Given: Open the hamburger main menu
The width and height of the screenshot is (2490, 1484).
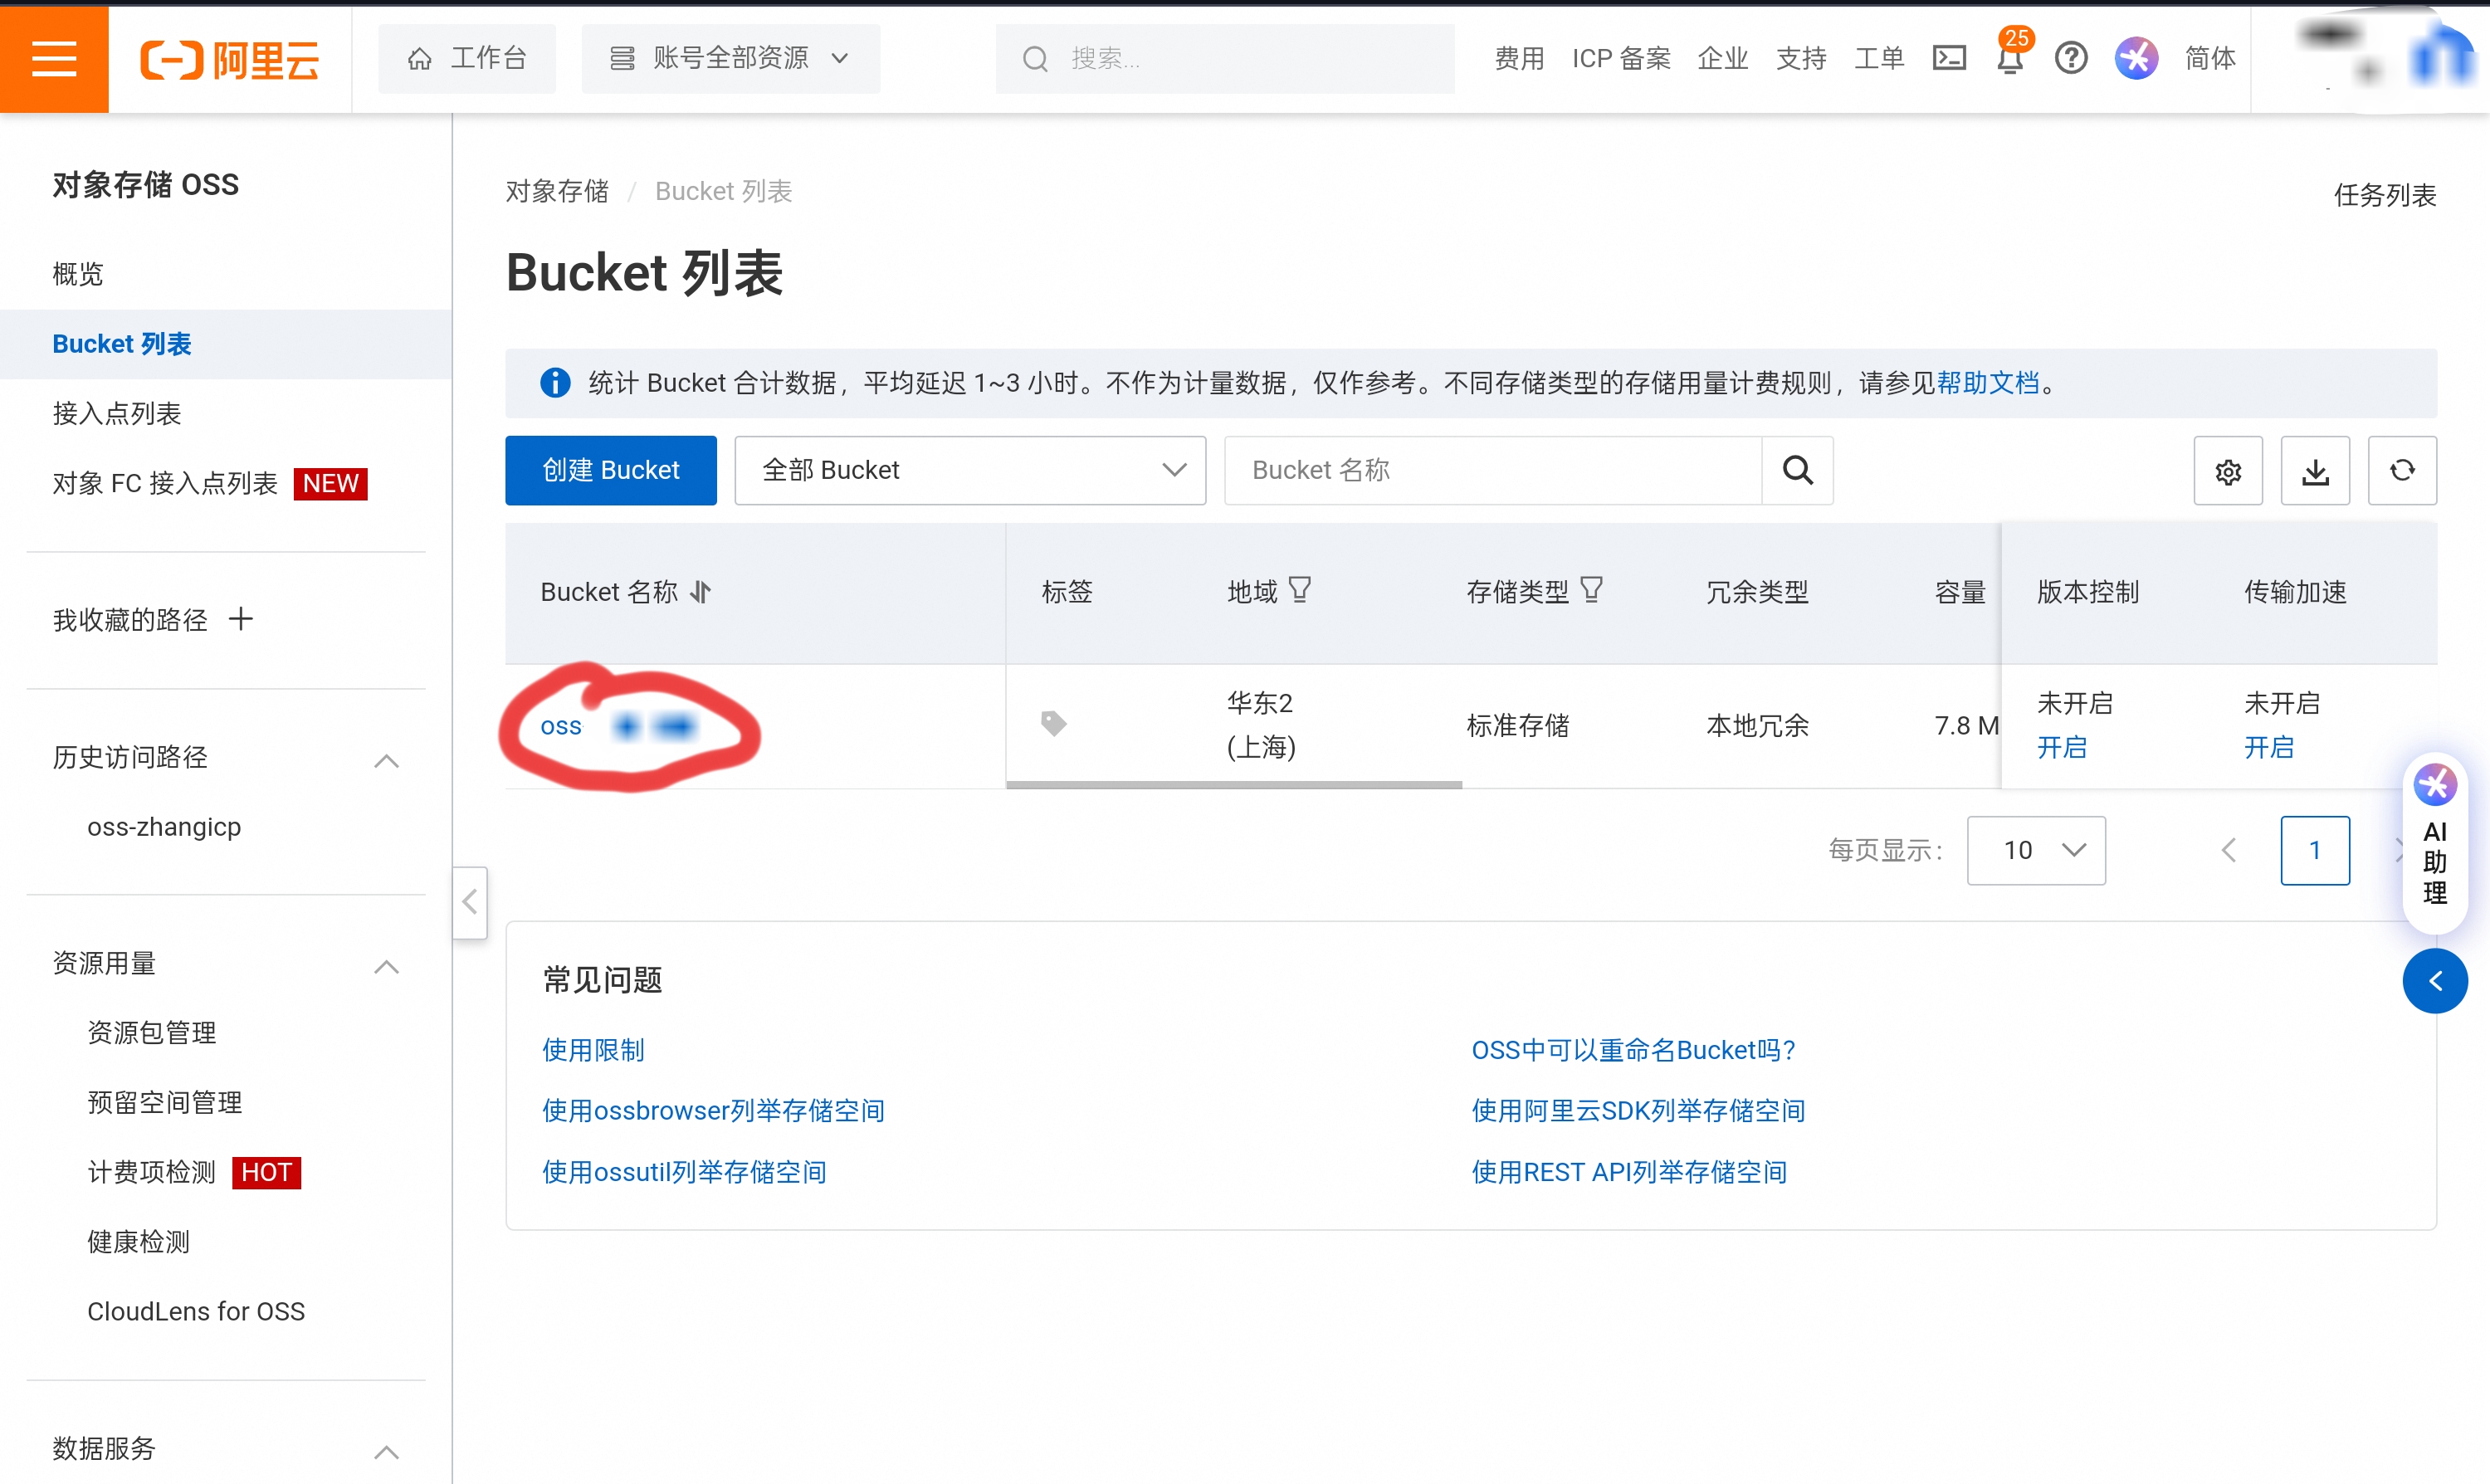Looking at the screenshot, I should point(54,58).
